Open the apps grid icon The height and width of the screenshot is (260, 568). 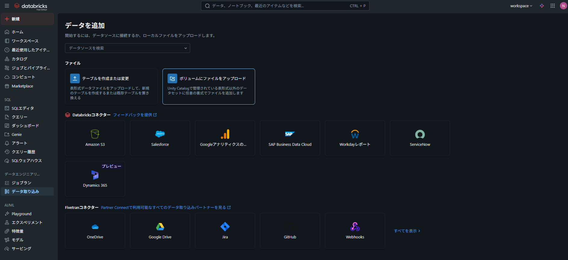click(x=553, y=6)
